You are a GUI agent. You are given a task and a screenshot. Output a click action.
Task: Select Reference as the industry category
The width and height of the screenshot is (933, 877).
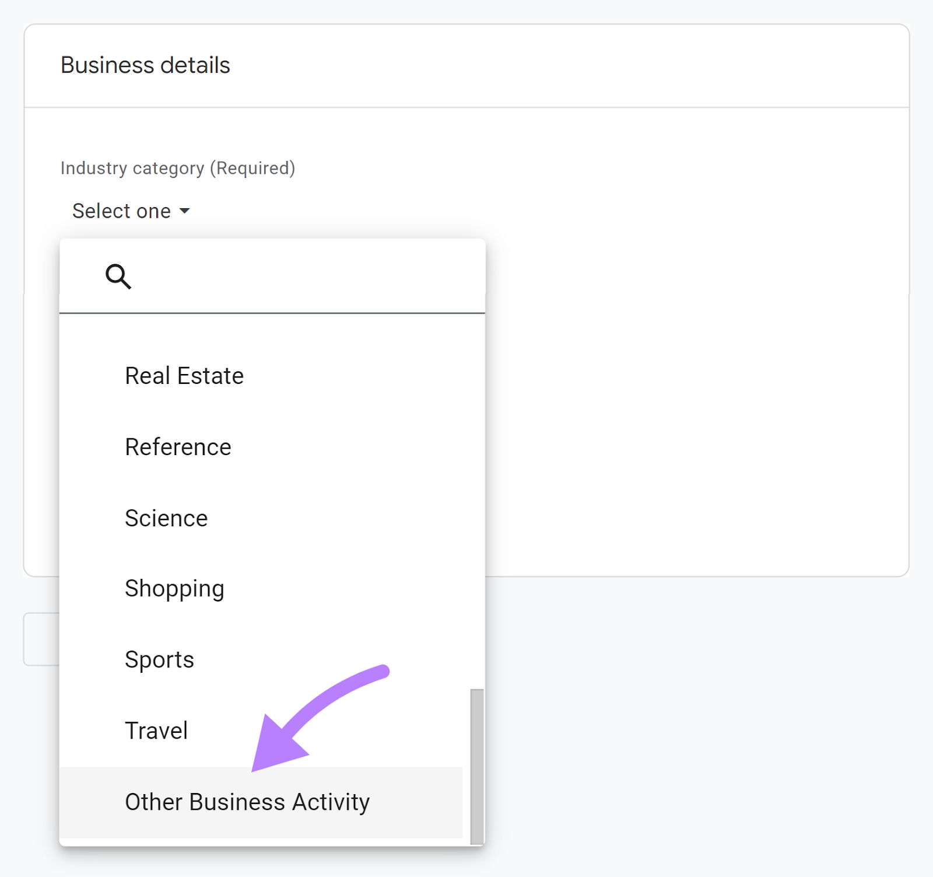point(177,447)
